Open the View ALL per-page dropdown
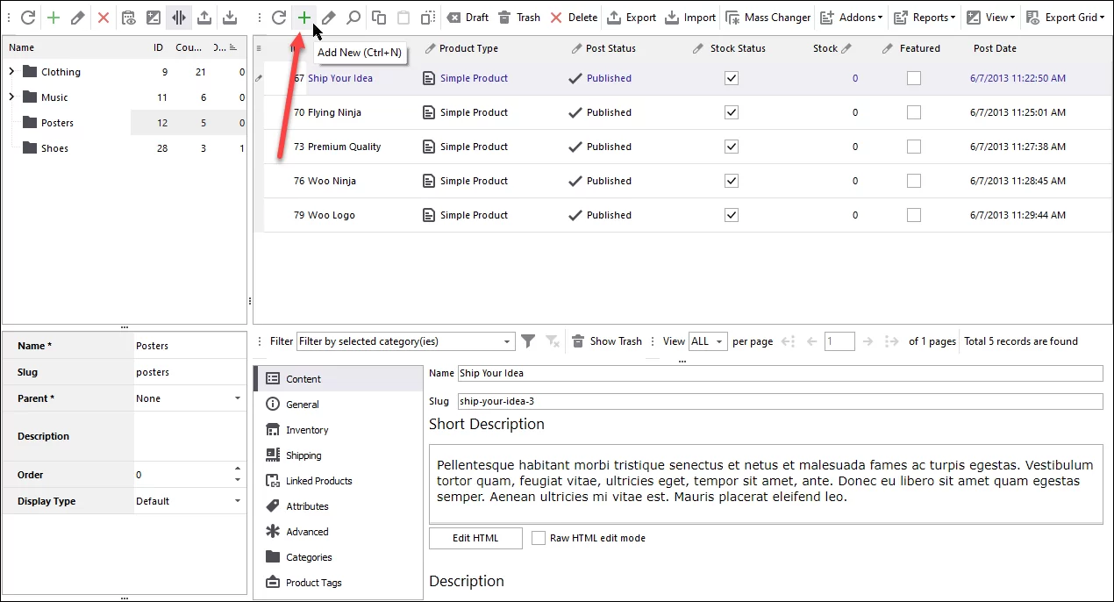Image resolution: width=1114 pixels, height=602 pixels. (x=707, y=340)
